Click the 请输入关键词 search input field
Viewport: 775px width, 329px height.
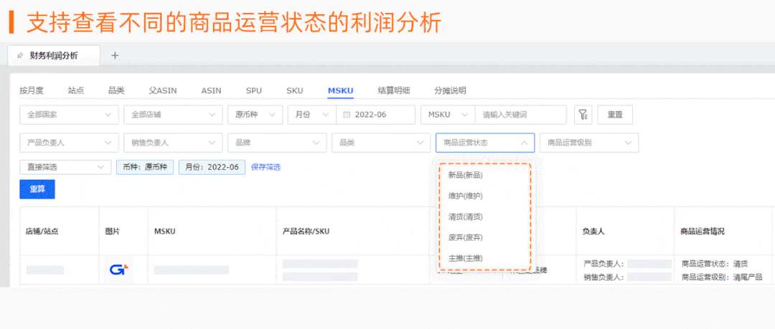520,115
